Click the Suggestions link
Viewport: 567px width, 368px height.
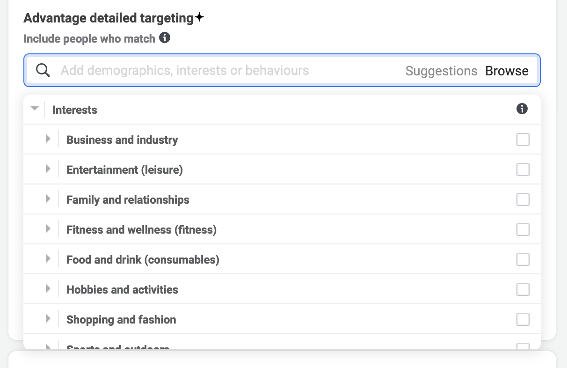(441, 70)
